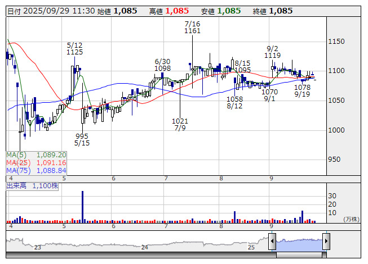This screenshot has width=368, height=264.
Task: Click the year 25 marker in overview
Action: pos(251,247)
